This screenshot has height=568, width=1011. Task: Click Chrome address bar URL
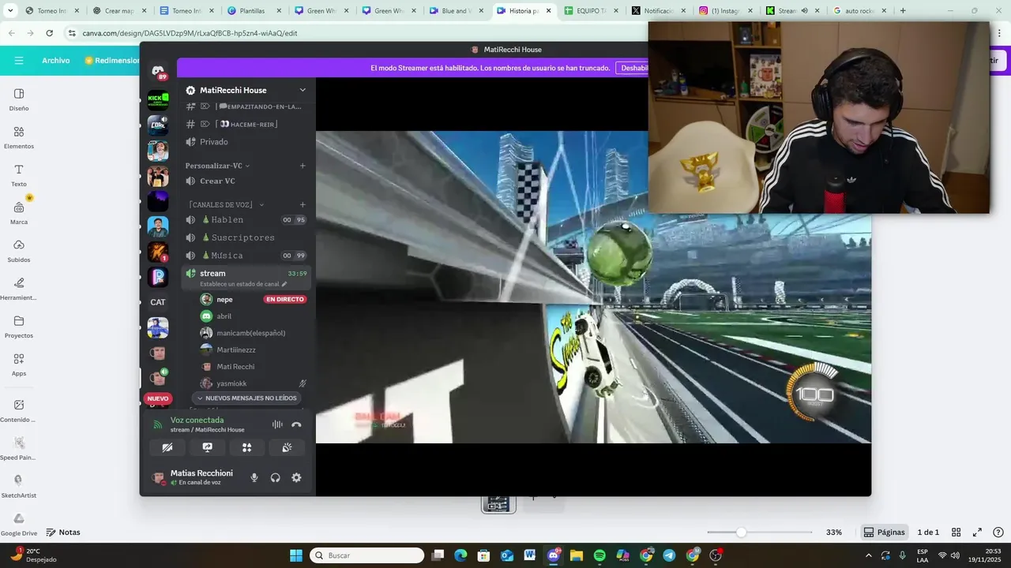(190, 33)
